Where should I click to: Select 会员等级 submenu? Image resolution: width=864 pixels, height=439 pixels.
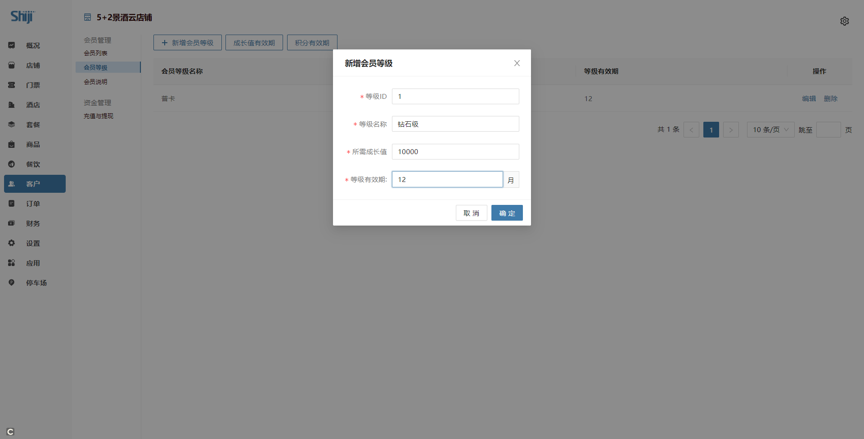point(108,67)
